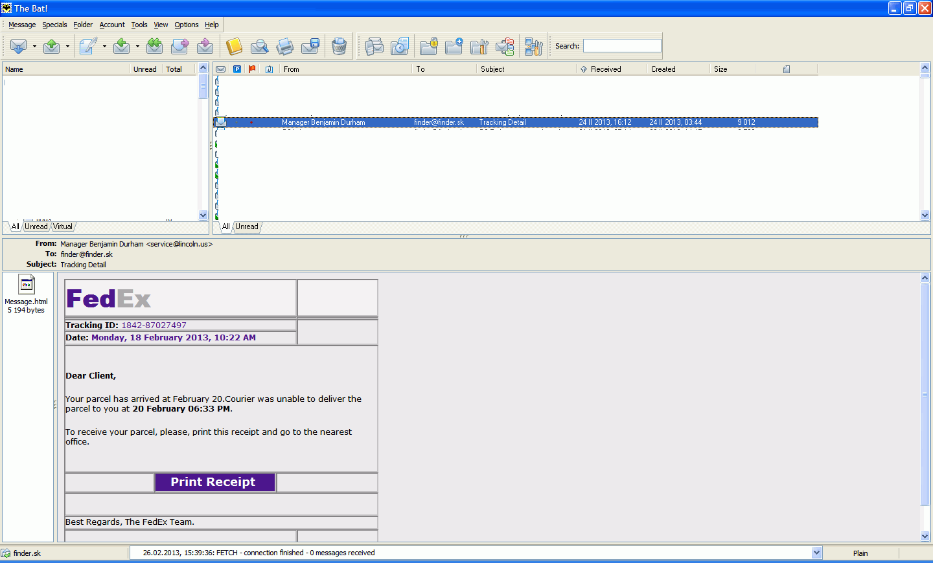Viewport: 933px width, 563px height.
Task: Open the Account menu
Action: point(112,25)
